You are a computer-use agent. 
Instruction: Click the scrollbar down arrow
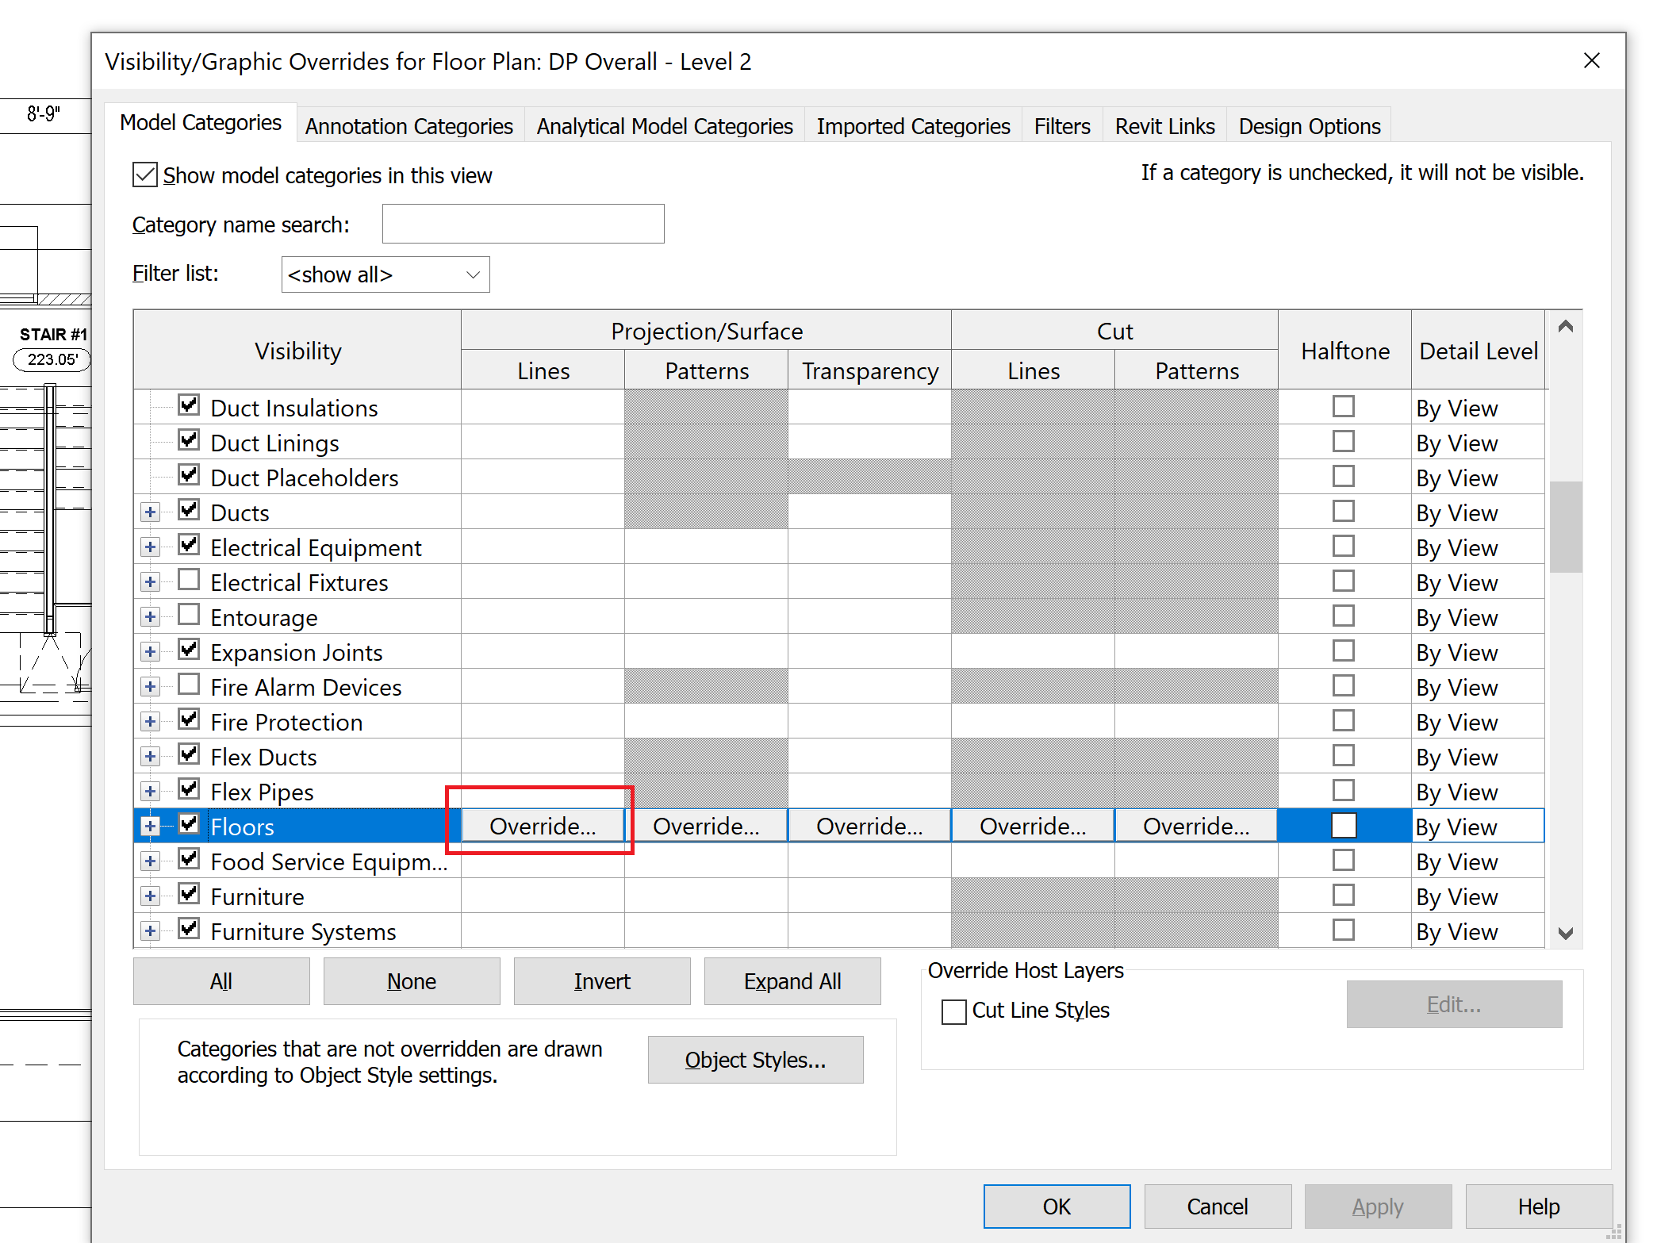click(x=1566, y=933)
